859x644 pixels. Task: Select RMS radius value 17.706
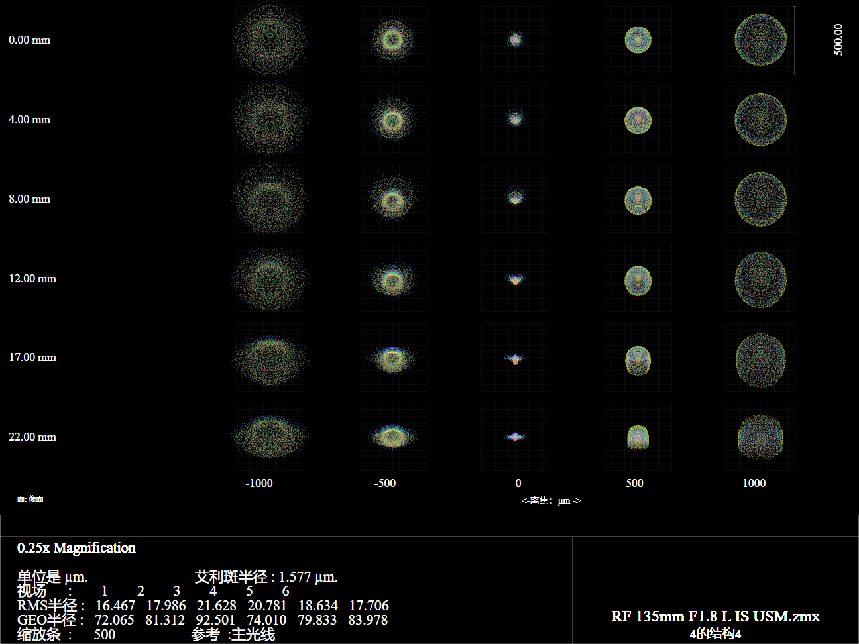(x=369, y=606)
